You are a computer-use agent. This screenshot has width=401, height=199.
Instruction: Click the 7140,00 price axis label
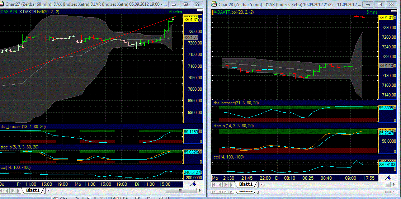pyautogui.click(x=389, y=95)
